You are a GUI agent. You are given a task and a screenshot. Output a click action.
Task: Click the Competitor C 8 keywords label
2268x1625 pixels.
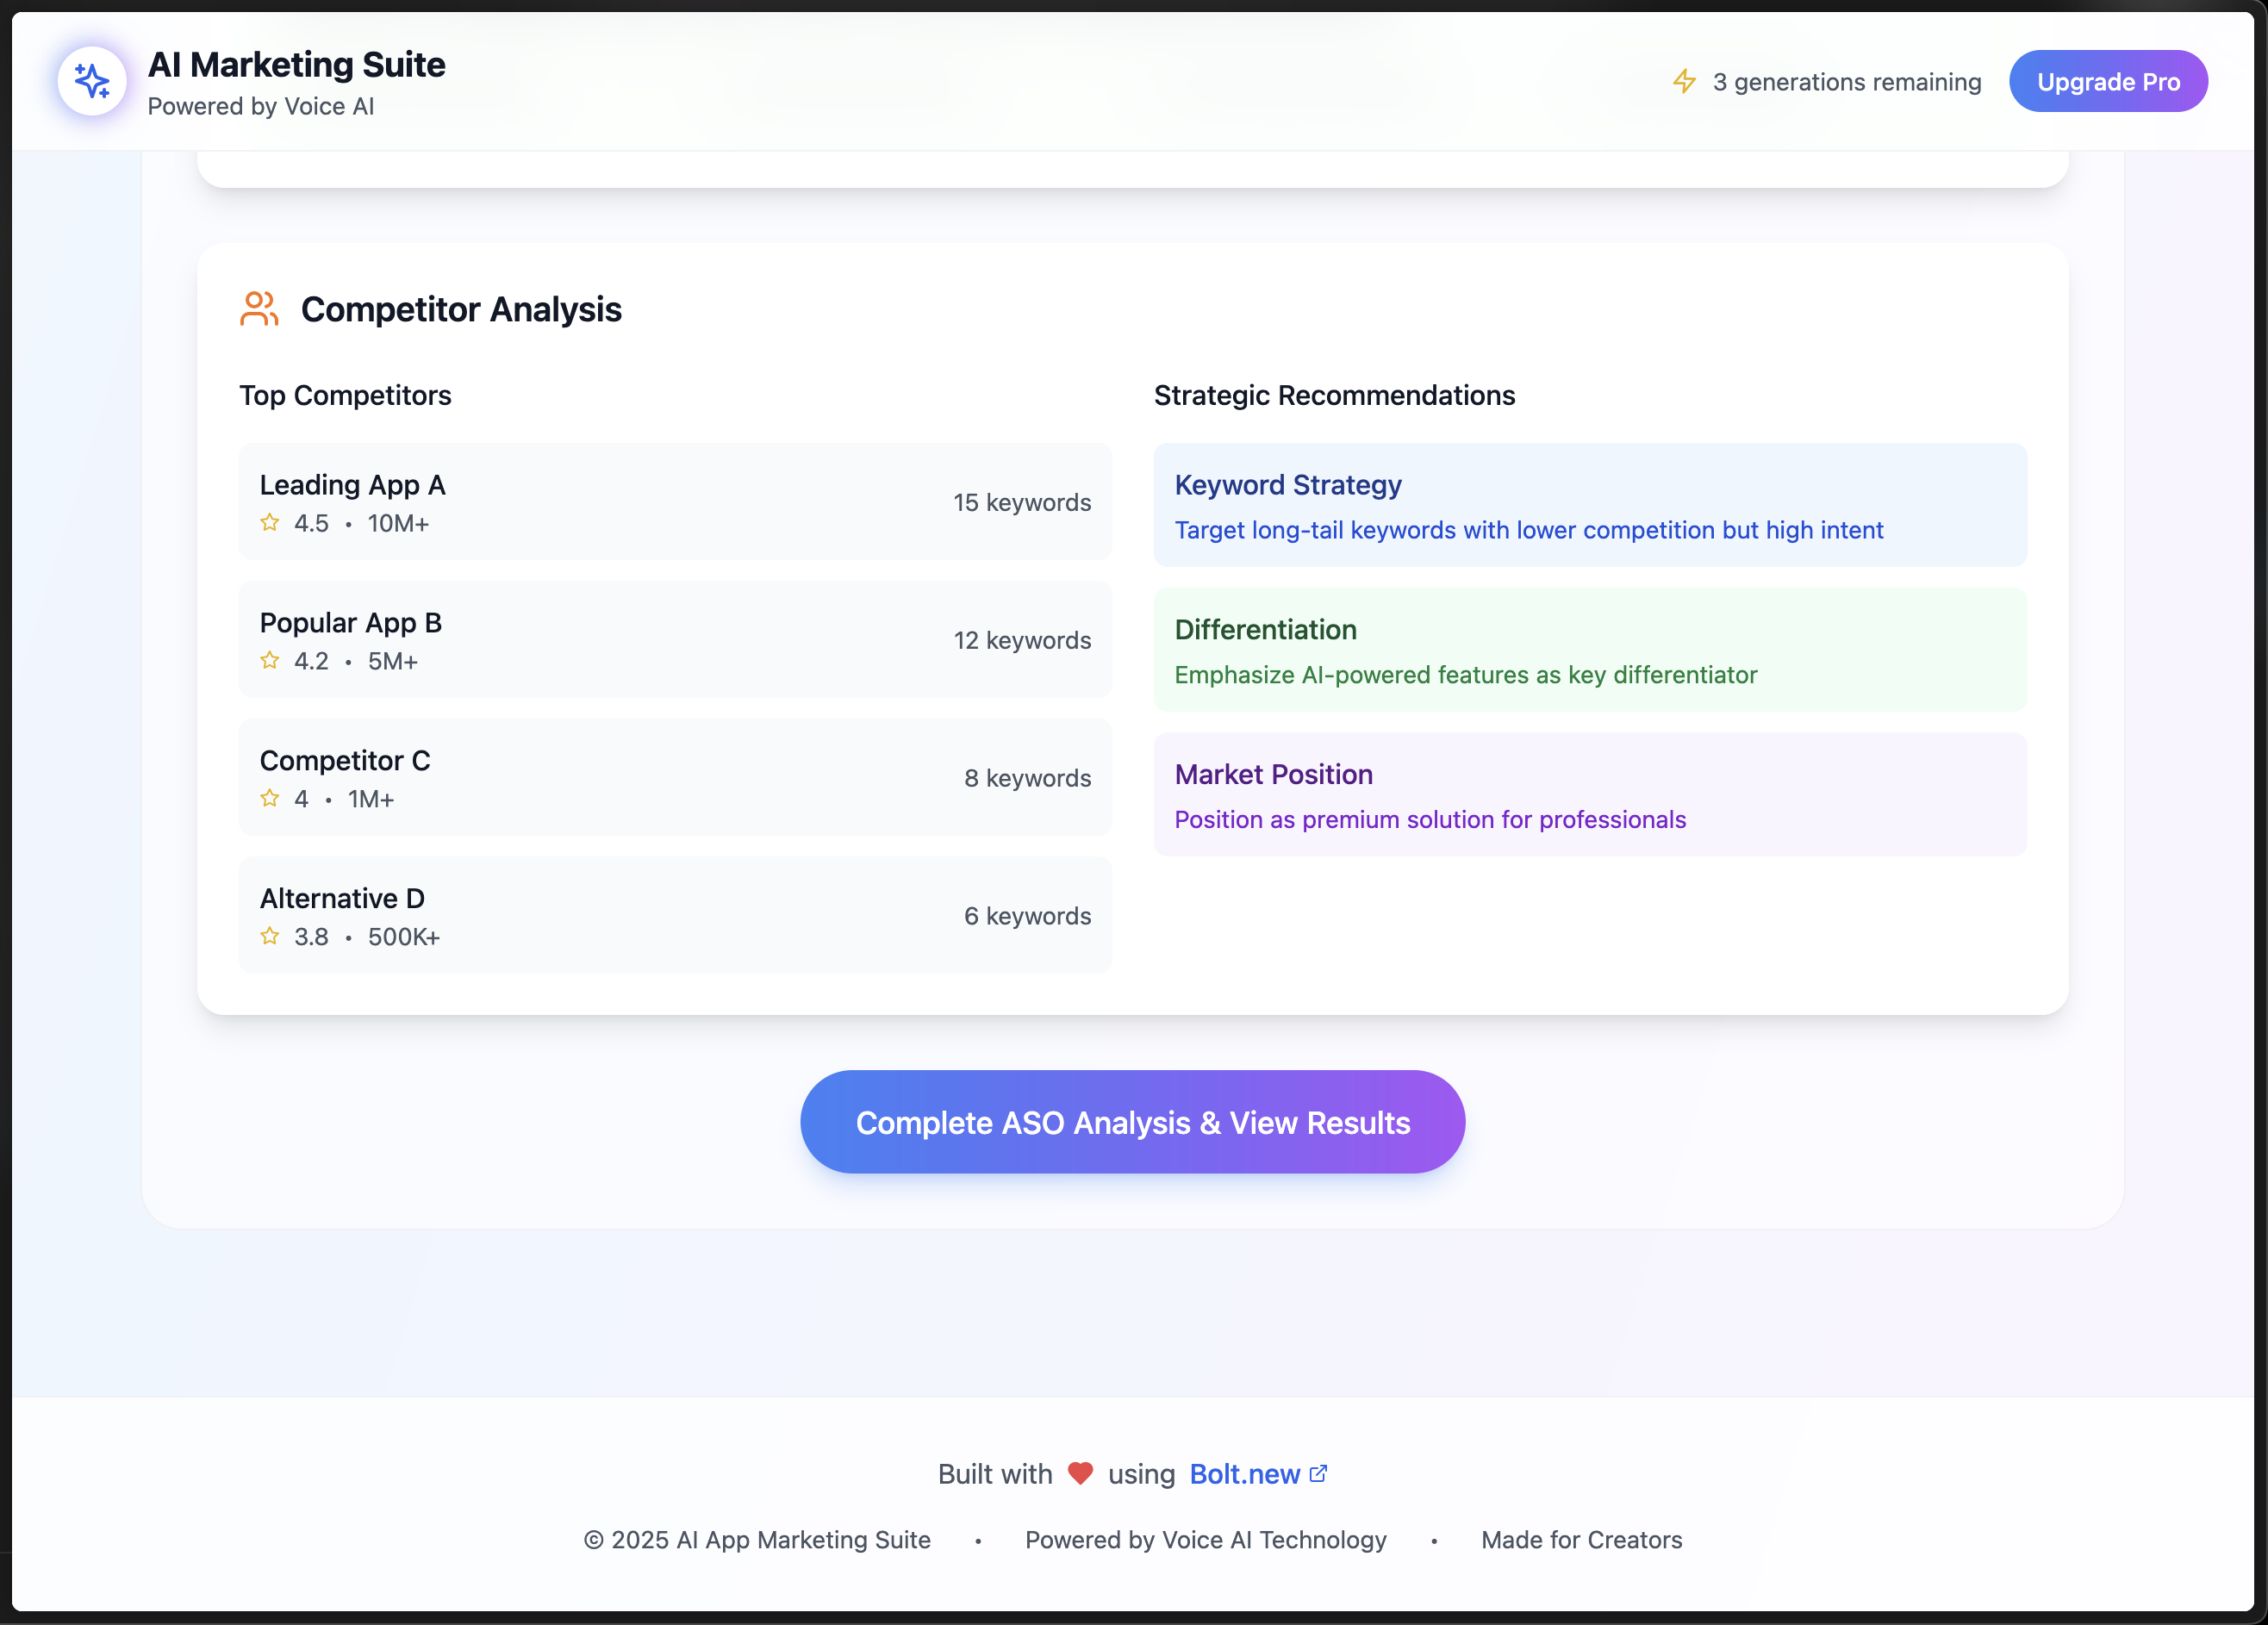tap(1027, 778)
